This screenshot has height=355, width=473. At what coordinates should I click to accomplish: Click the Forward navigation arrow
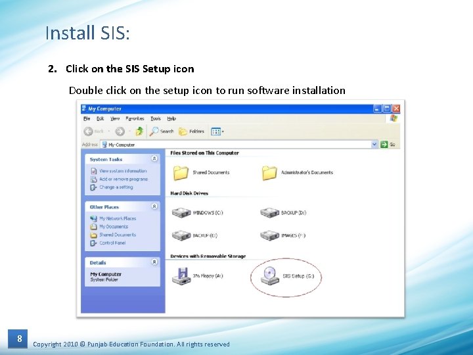(120, 131)
